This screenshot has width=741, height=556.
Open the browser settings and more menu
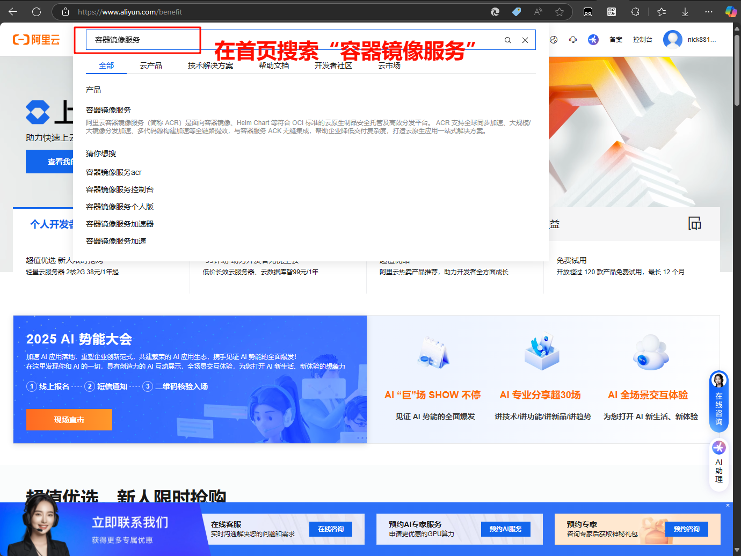tap(709, 12)
